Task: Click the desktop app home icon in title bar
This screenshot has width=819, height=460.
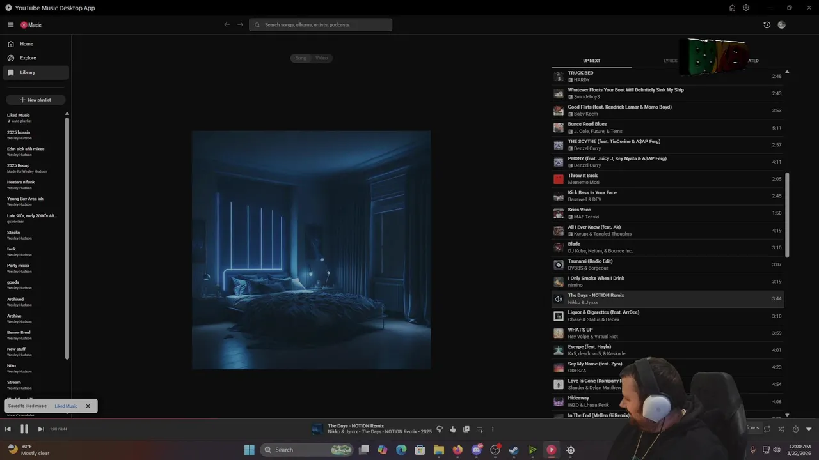Action: [x=732, y=8]
